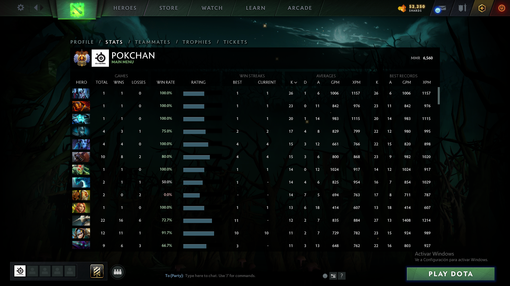
Task: Click POKCHAN's SteelSeries profile avatar
Action: (100, 58)
